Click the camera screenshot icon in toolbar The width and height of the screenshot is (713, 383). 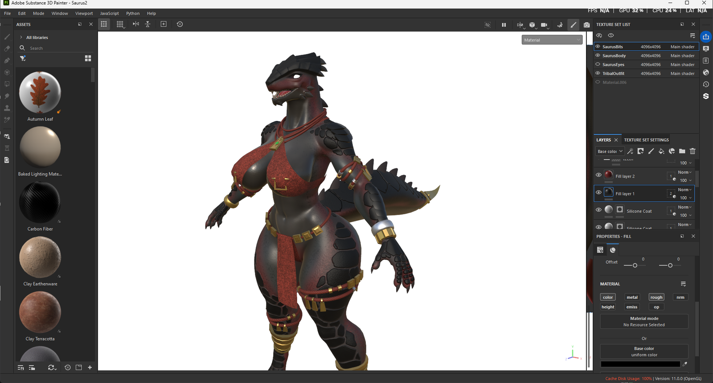point(586,25)
